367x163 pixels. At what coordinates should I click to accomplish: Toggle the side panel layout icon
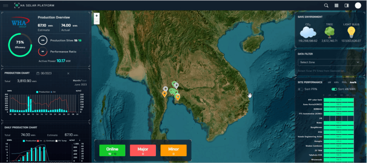tap(347, 5)
